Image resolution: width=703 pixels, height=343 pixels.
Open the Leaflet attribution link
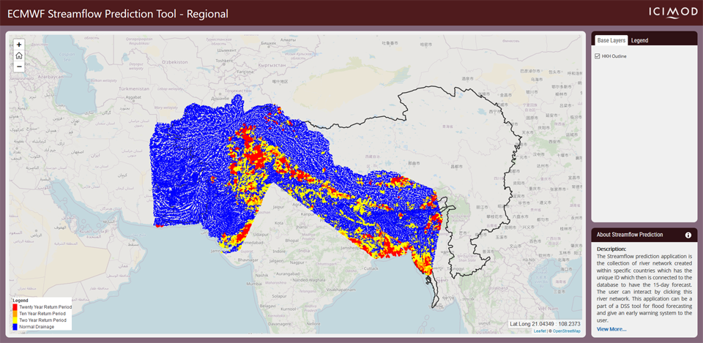tap(539, 331)
